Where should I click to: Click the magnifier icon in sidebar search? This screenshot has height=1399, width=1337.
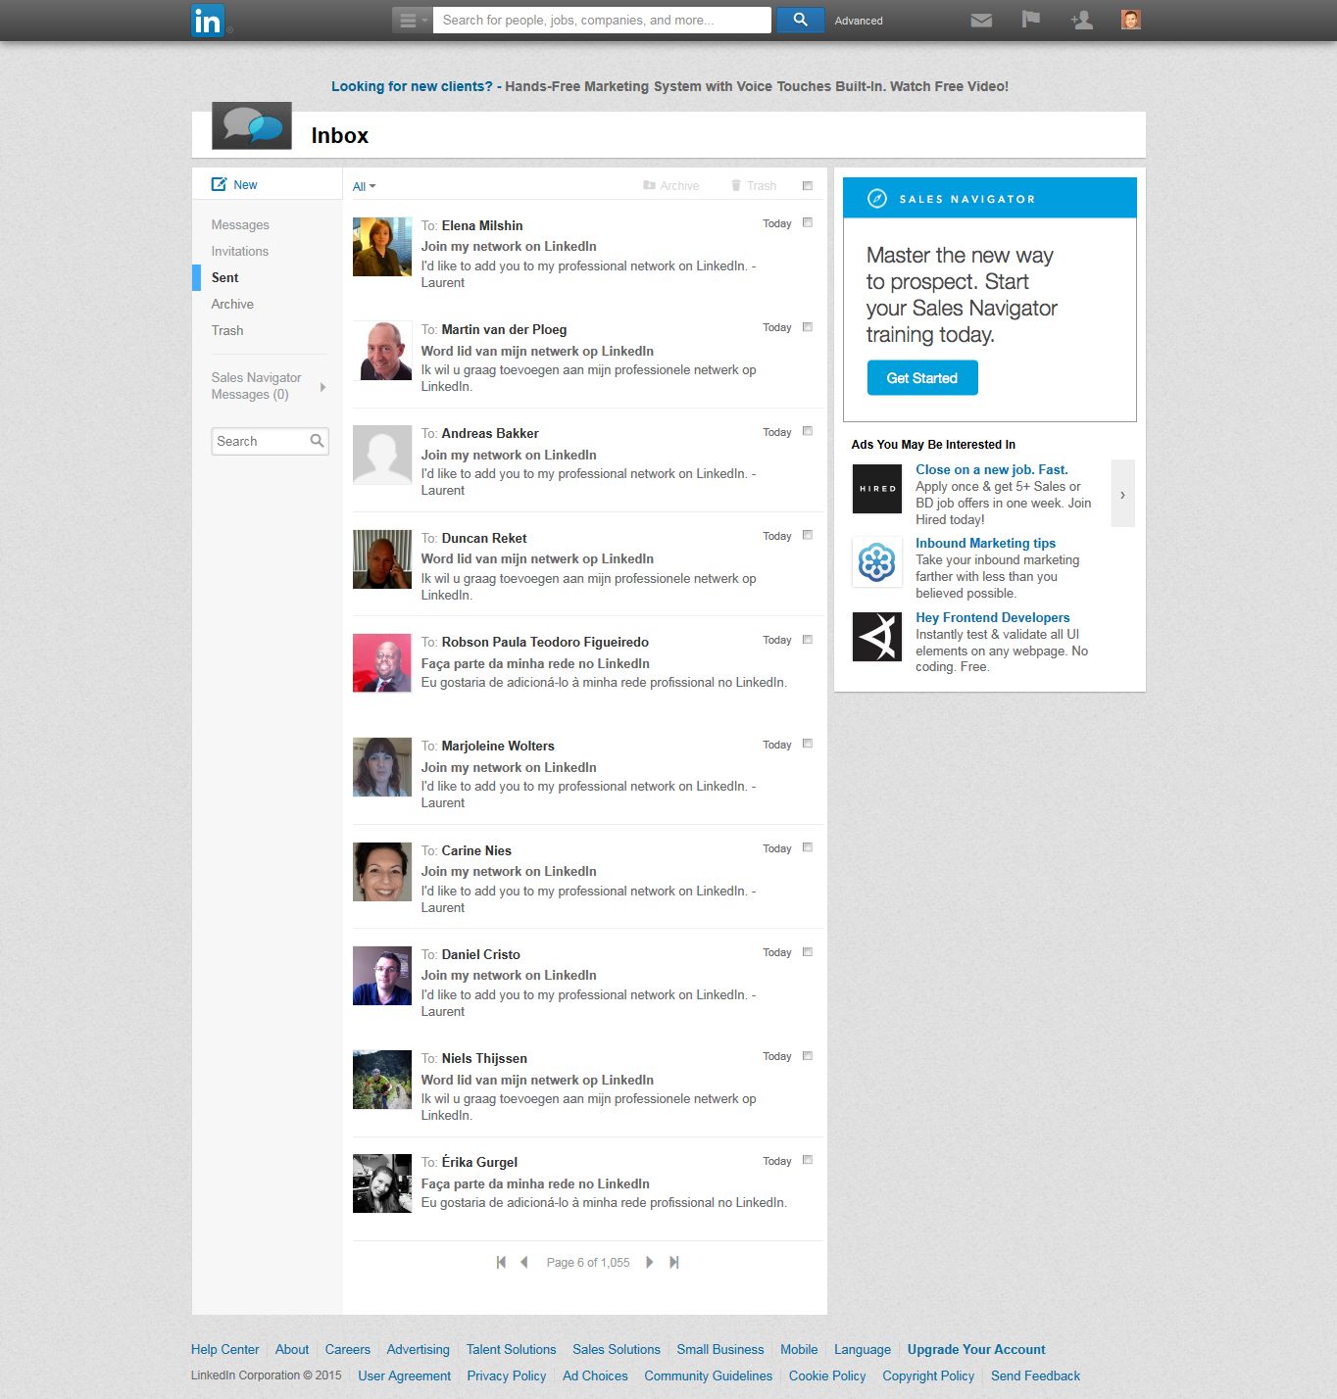(x=317, y=441)
